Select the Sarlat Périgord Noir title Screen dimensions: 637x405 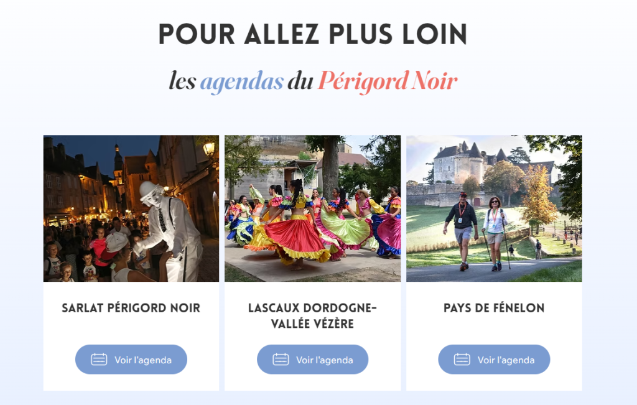click(x=131, y=308)
